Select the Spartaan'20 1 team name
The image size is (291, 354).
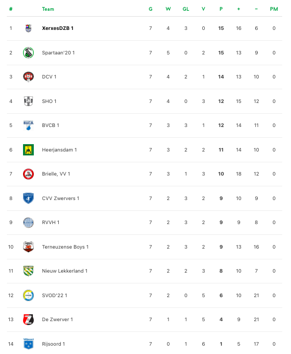pos(58,53)
